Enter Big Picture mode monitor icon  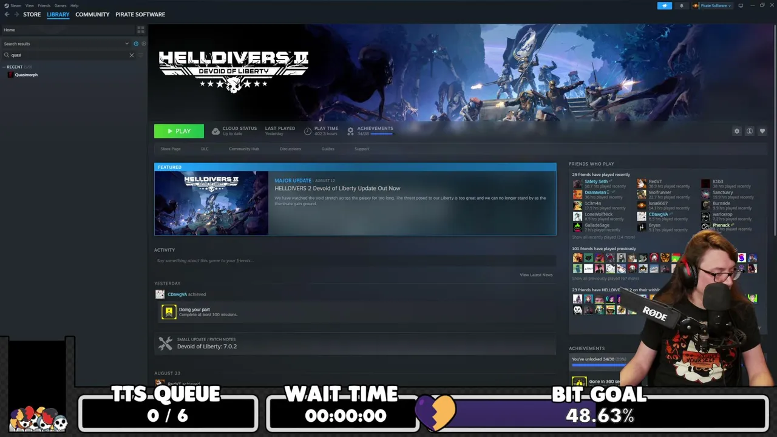click(x=741, y=5)
